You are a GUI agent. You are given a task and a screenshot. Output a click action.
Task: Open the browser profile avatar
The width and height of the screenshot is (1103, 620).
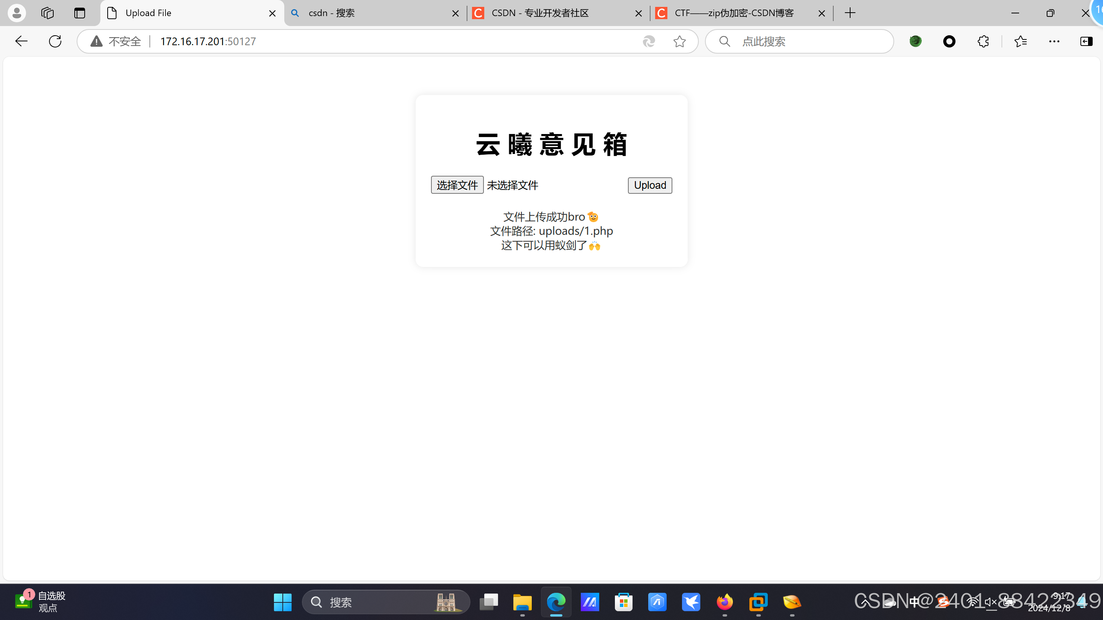17,13
